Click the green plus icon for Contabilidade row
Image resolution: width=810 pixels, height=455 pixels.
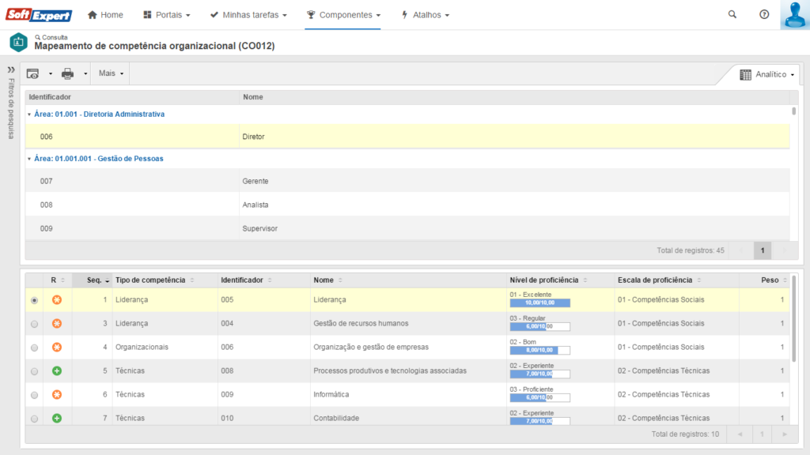click(x=57, y=418)
